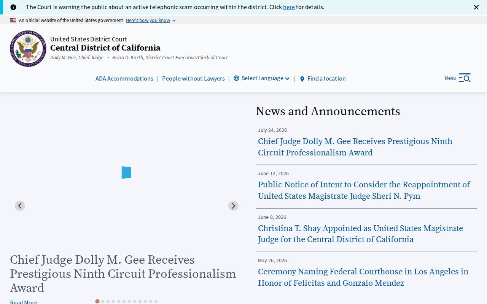Jump to the last carousel dot

coord(156,301)
